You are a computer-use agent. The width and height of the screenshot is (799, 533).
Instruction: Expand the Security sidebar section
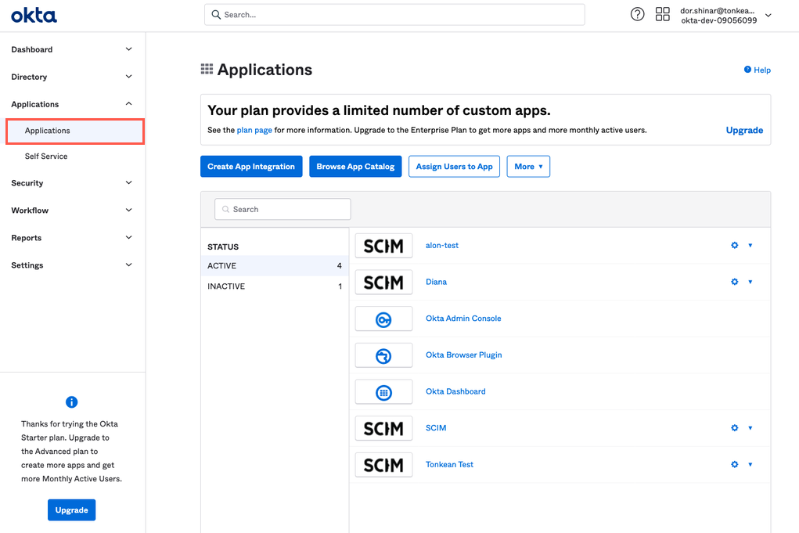pyautogui.click(x=72, y=183)
